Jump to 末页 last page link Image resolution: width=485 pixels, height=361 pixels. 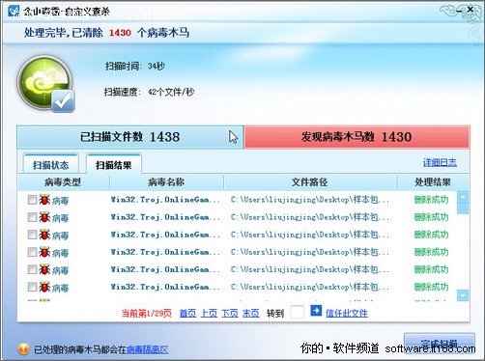coord(251,313)
